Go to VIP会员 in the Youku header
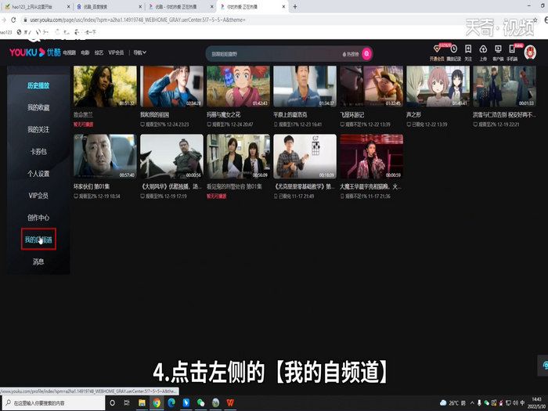This screenshot has height=411, width=548. coord(116,52)
